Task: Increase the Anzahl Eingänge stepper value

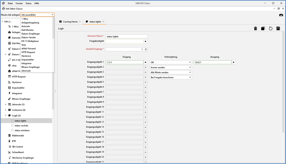Action: point(146,48)
